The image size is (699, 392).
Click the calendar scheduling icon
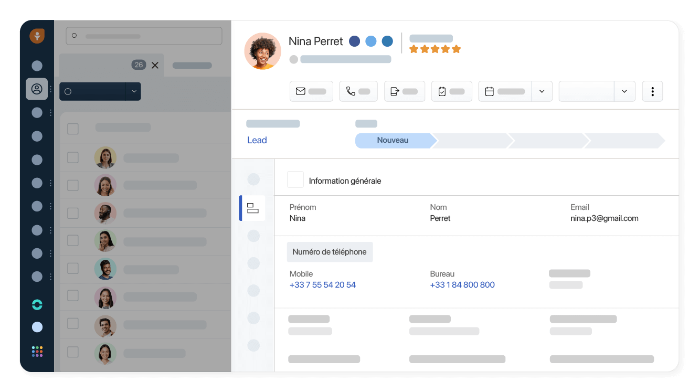(x=489, y=91)
